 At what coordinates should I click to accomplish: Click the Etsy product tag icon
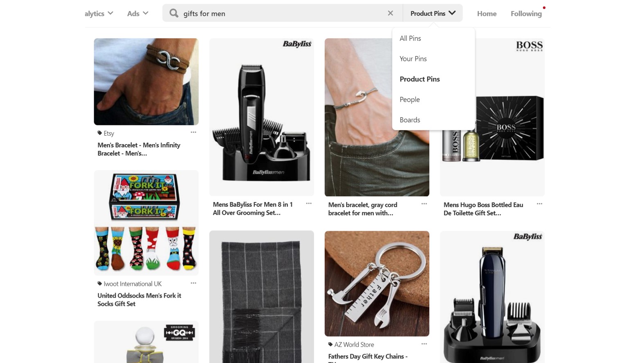coord(100,133)
